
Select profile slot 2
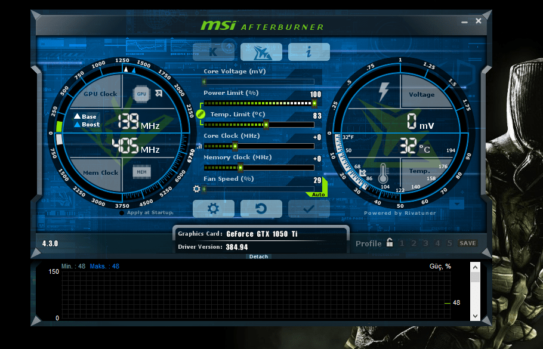(x=414, y=243)
